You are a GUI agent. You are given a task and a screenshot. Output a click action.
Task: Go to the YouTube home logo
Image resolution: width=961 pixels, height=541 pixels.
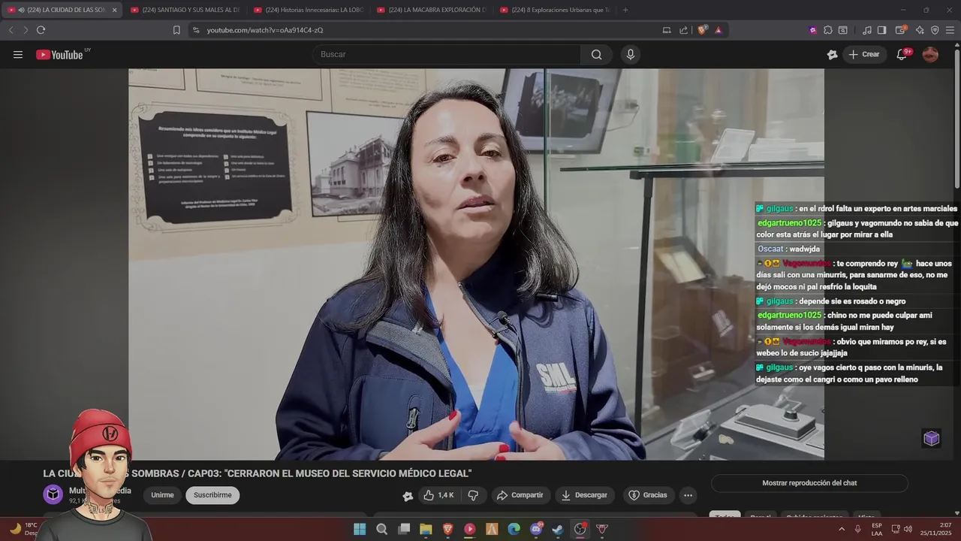(59, 54)
